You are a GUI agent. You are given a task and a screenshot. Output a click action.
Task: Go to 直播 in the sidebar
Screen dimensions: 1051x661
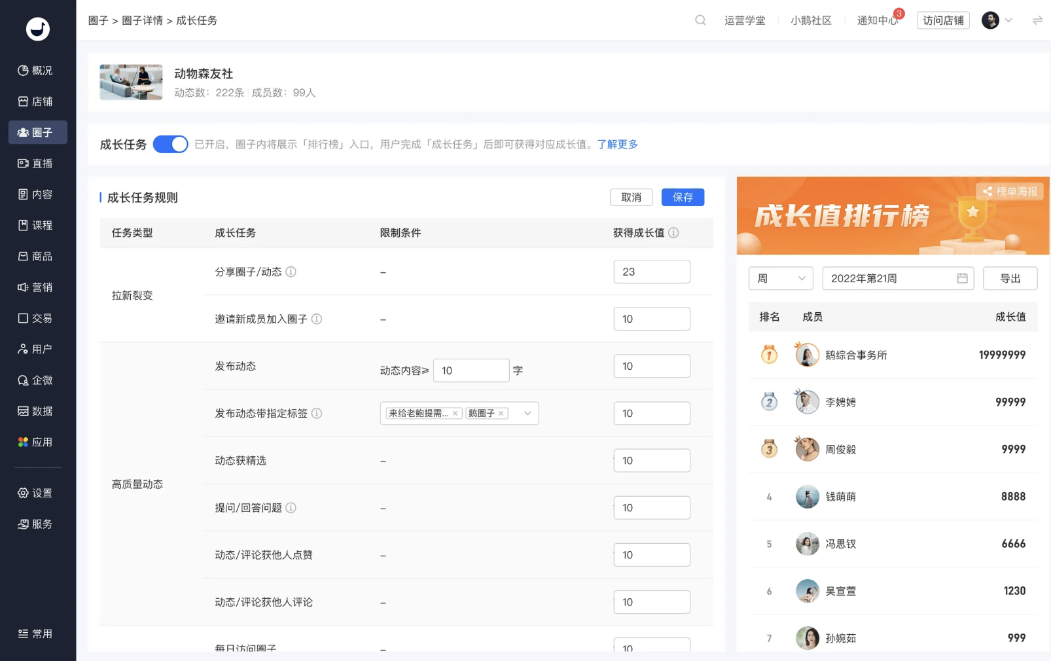[x=37, y=164]
